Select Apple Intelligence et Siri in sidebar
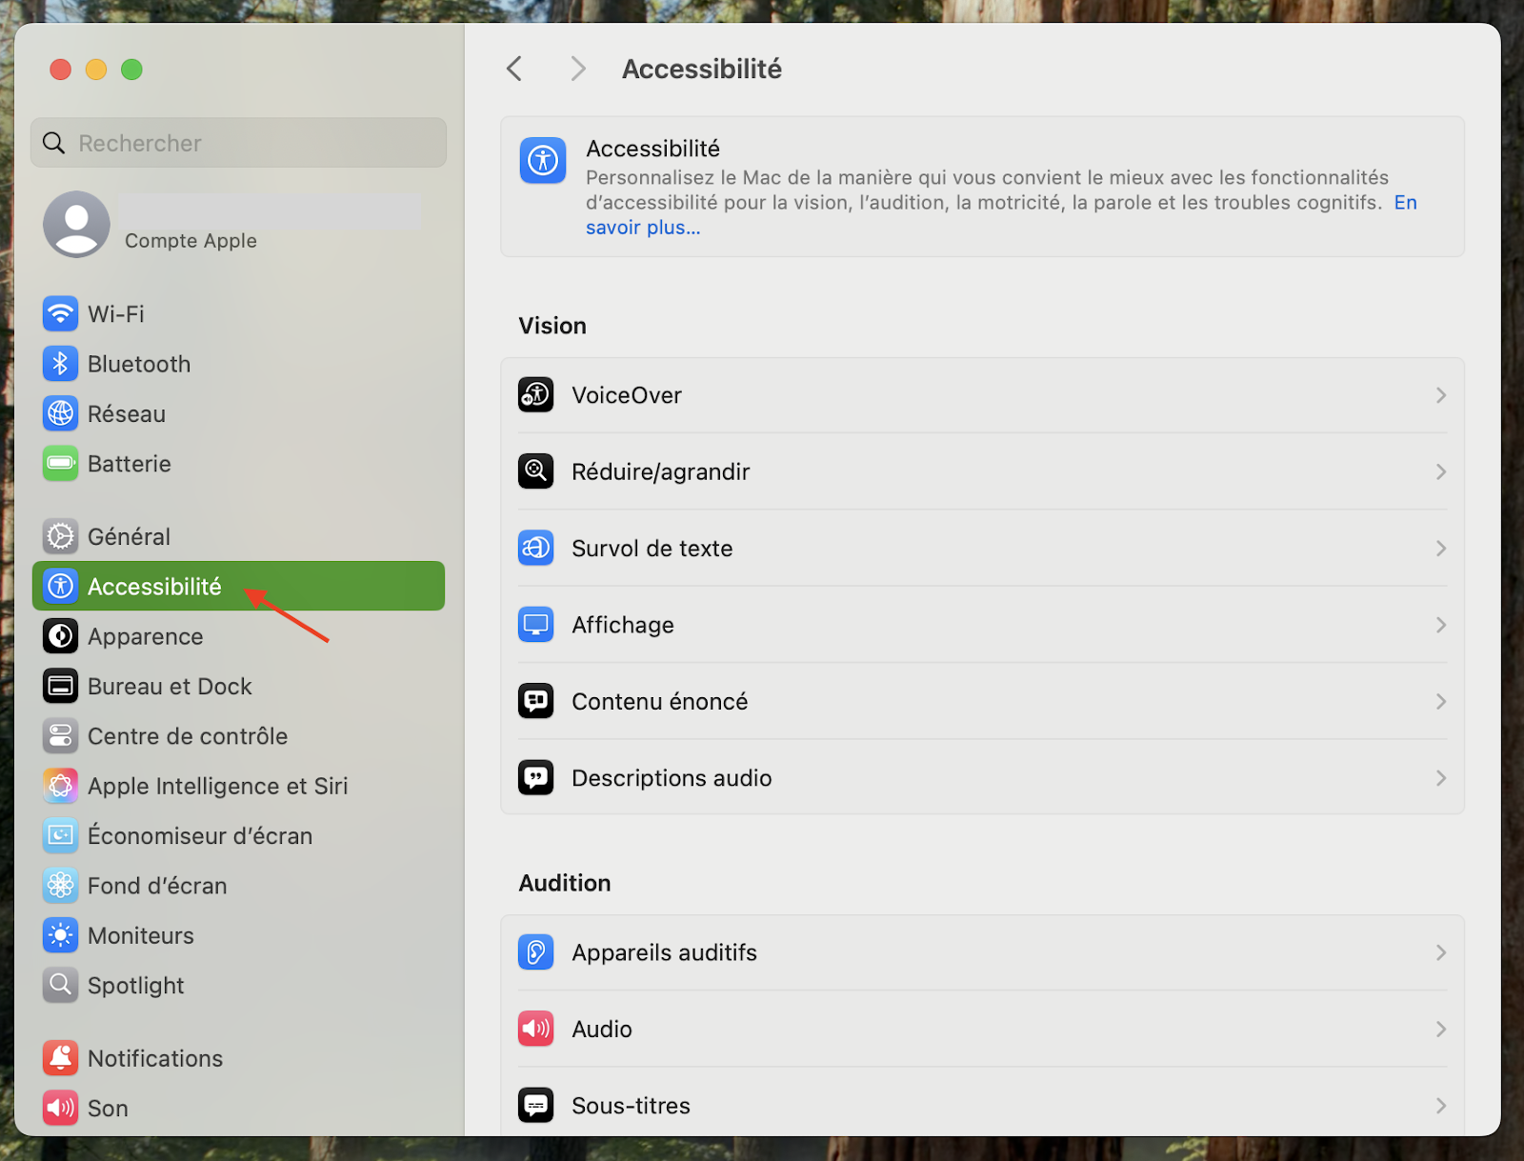1524x1161 pixels. 219,786
